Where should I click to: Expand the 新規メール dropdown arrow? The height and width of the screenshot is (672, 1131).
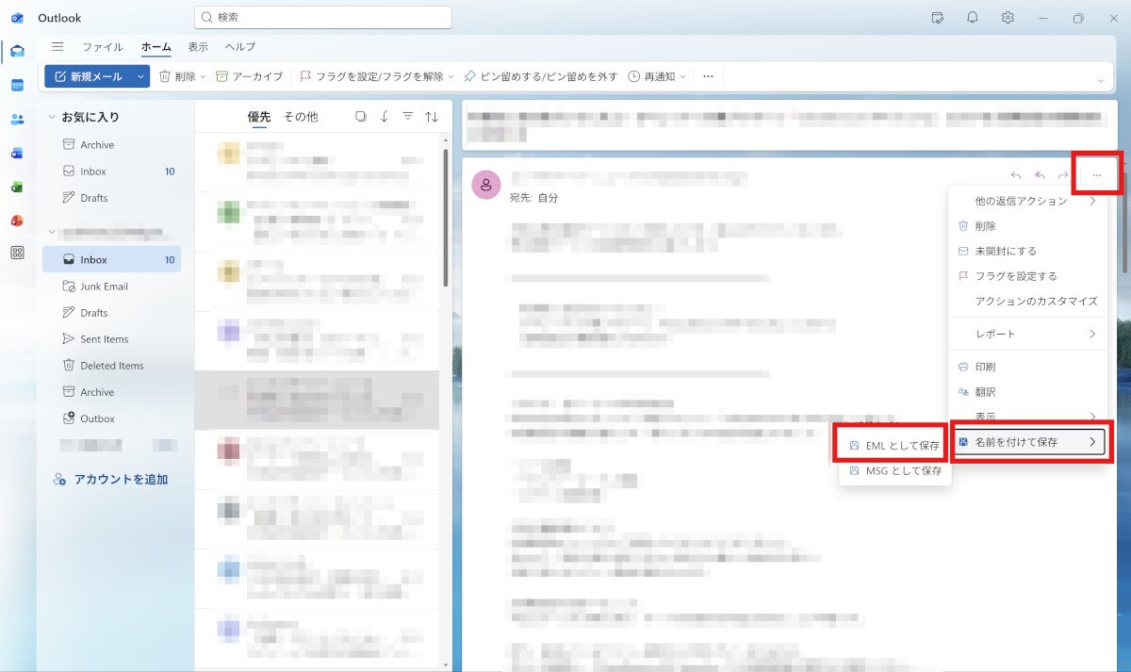(x=140, y=76)
